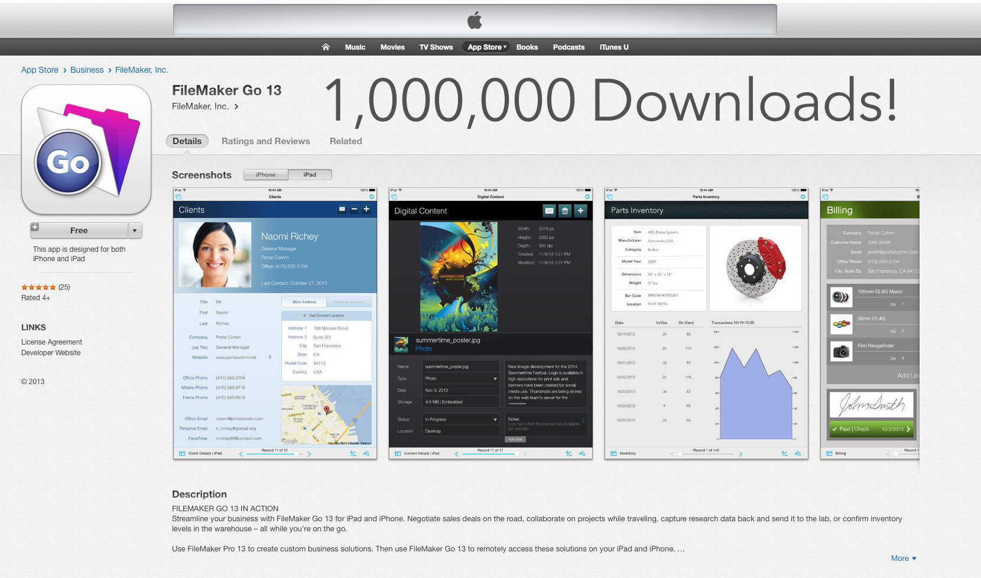This screenshot has width=981, height=578.
Task: Select the edit pencil icon in Client Details toolbar
Action: tap(353, 453)
